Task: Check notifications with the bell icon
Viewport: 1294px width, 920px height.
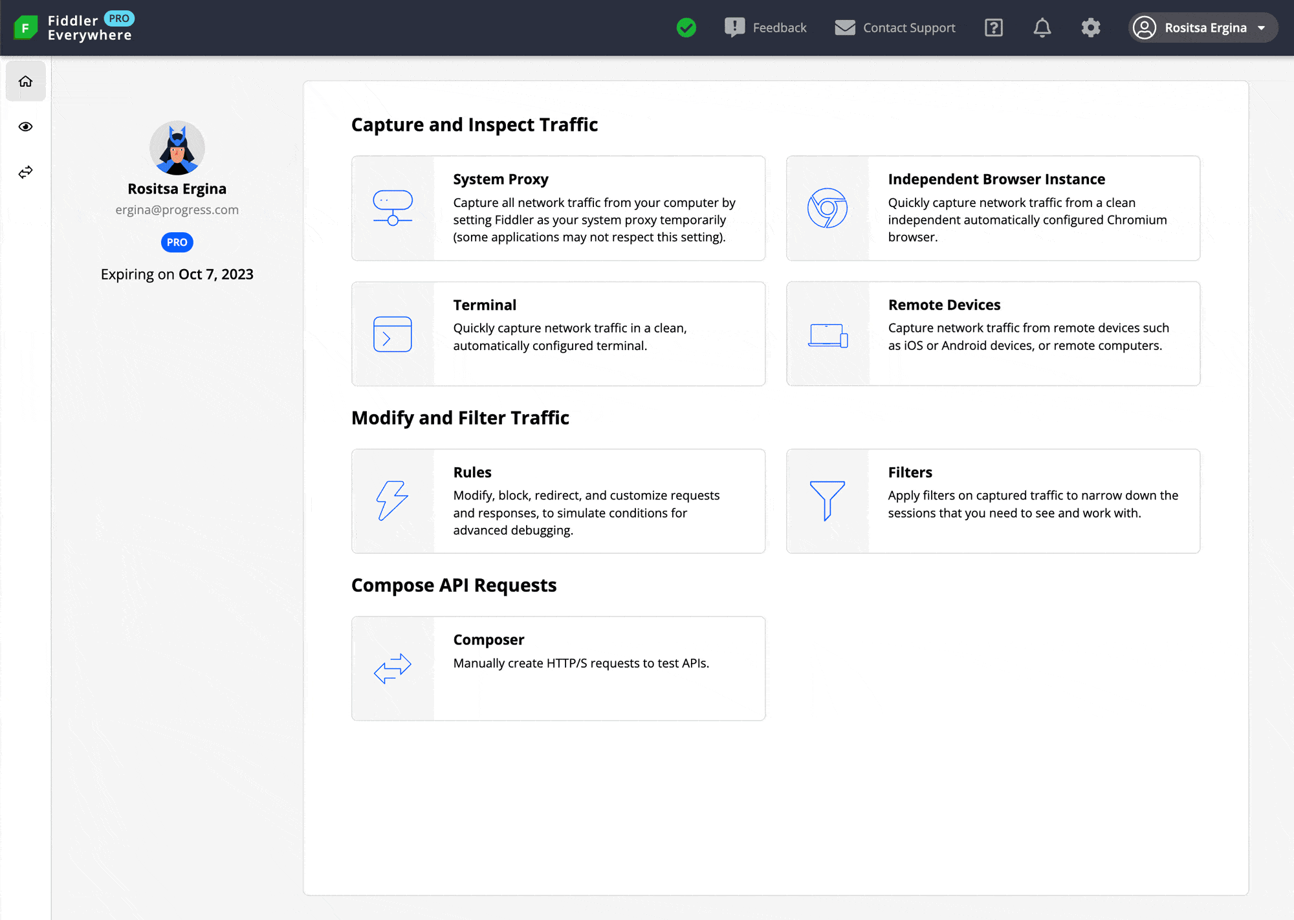Action: click(x=1042, y=28)
